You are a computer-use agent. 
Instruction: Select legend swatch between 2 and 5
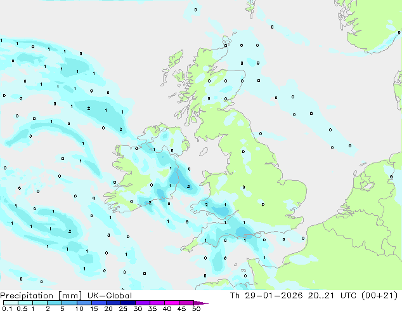55,303
